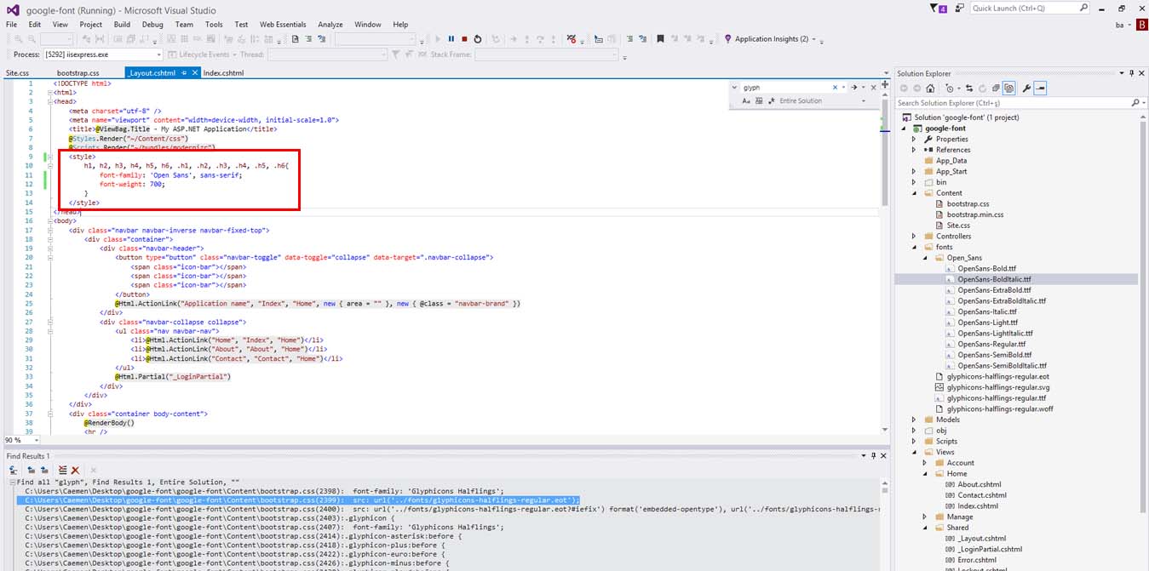Stop debugging with the red square button
The width and height of the screenshot is (1149, 571).
(x=464, y=39)
